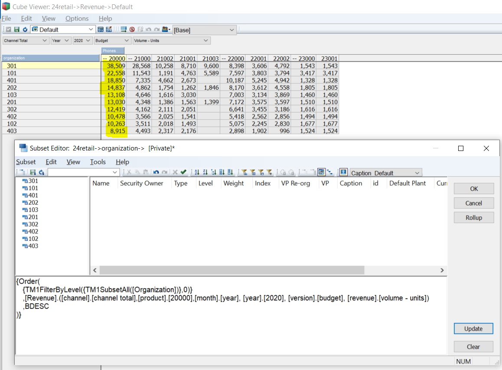Click the Index Descending sort icon

pos(230,172)
